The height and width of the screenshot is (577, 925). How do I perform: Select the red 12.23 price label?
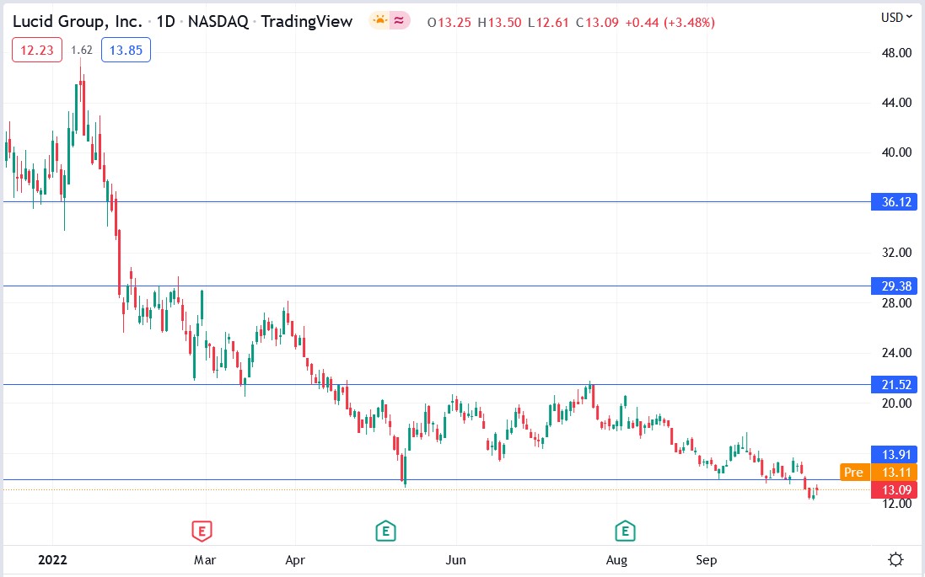click(36, 50)
